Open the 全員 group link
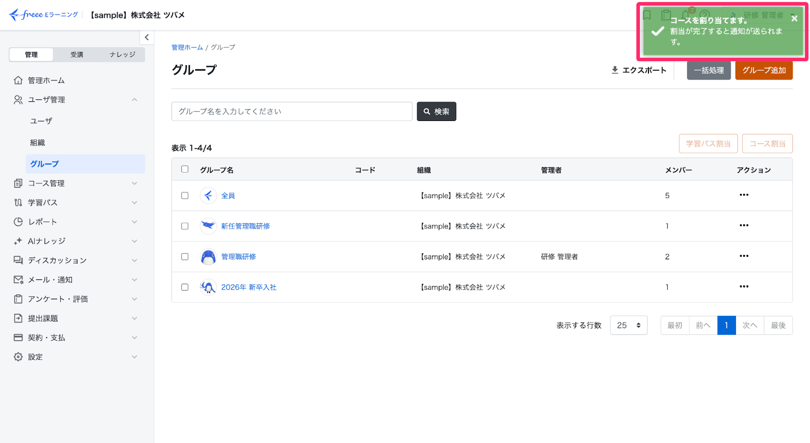The width and height of the screenshot is (810, 443). [x=228, y=195]
